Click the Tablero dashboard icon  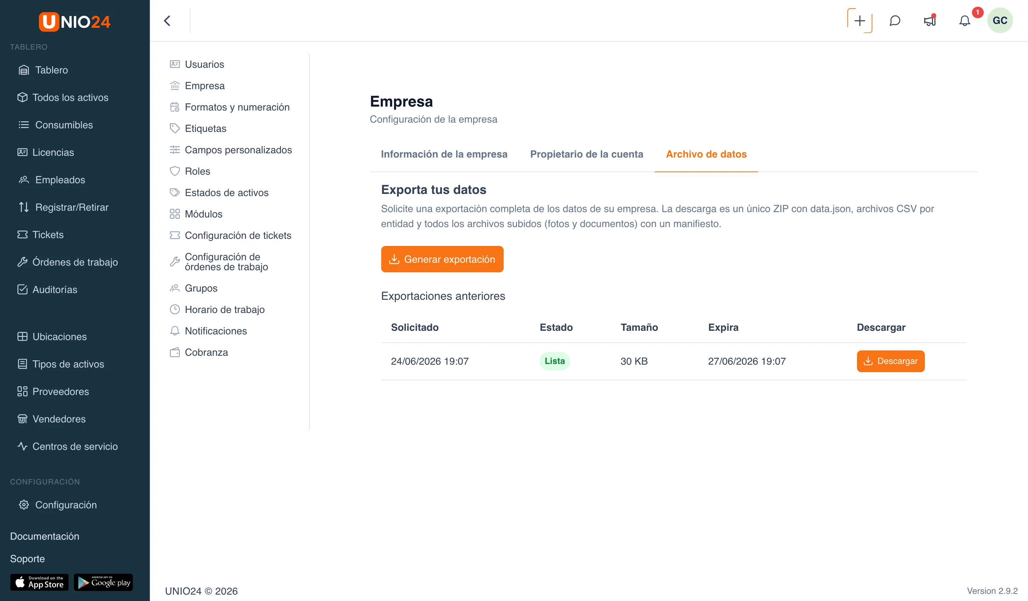click(24, 70)
